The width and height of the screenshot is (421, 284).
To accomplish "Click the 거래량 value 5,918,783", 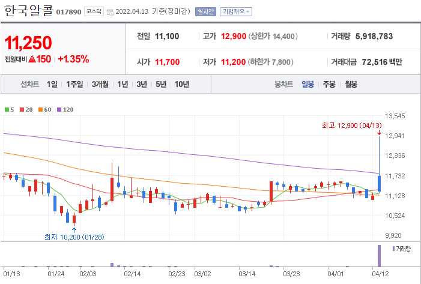I will click(x=374, y=36).
